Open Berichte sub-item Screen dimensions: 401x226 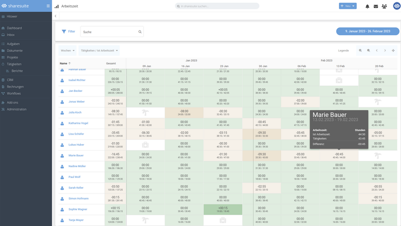(17, 71)
